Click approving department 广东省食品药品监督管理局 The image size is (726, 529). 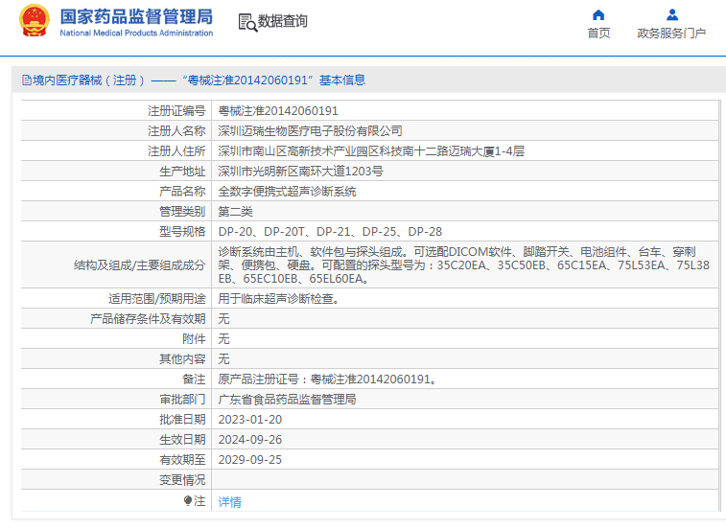[287, 400]
